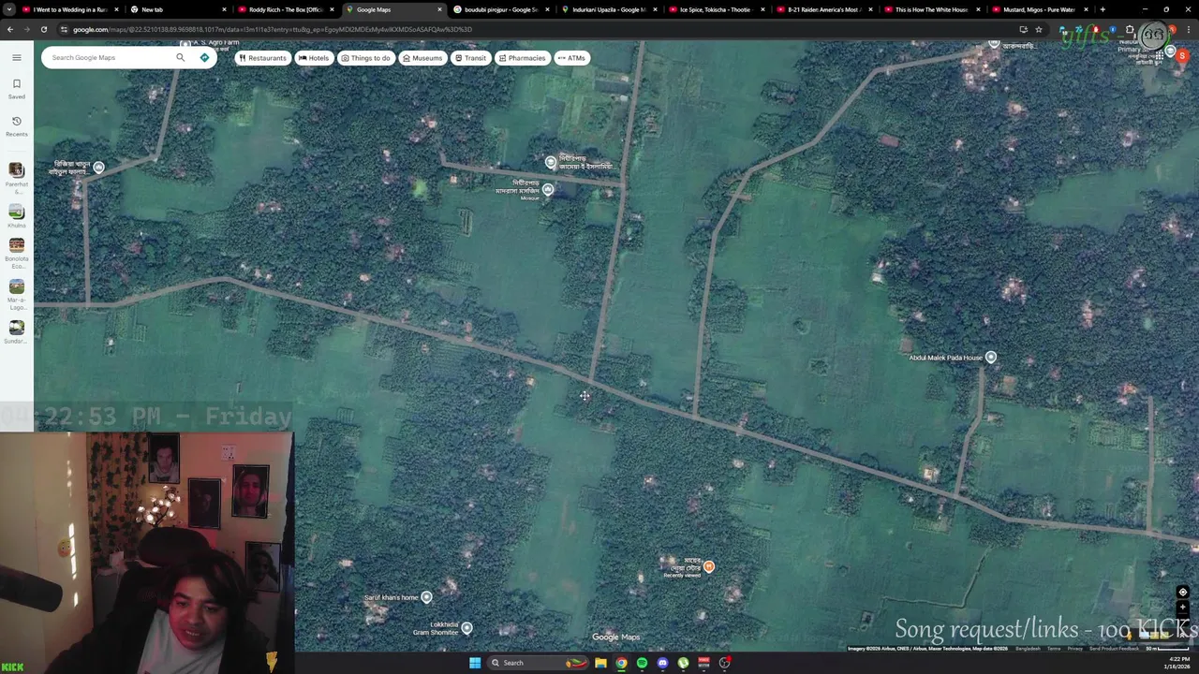Open Spotify from taskbar
The image size is (1199, 674).
[x=642, y=663]
